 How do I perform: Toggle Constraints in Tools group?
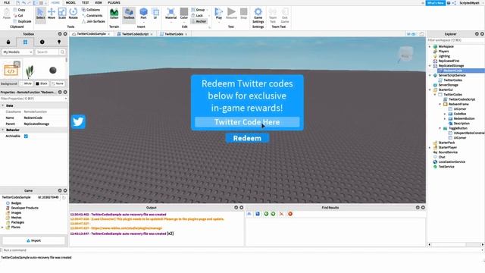(x=92, y=15)
